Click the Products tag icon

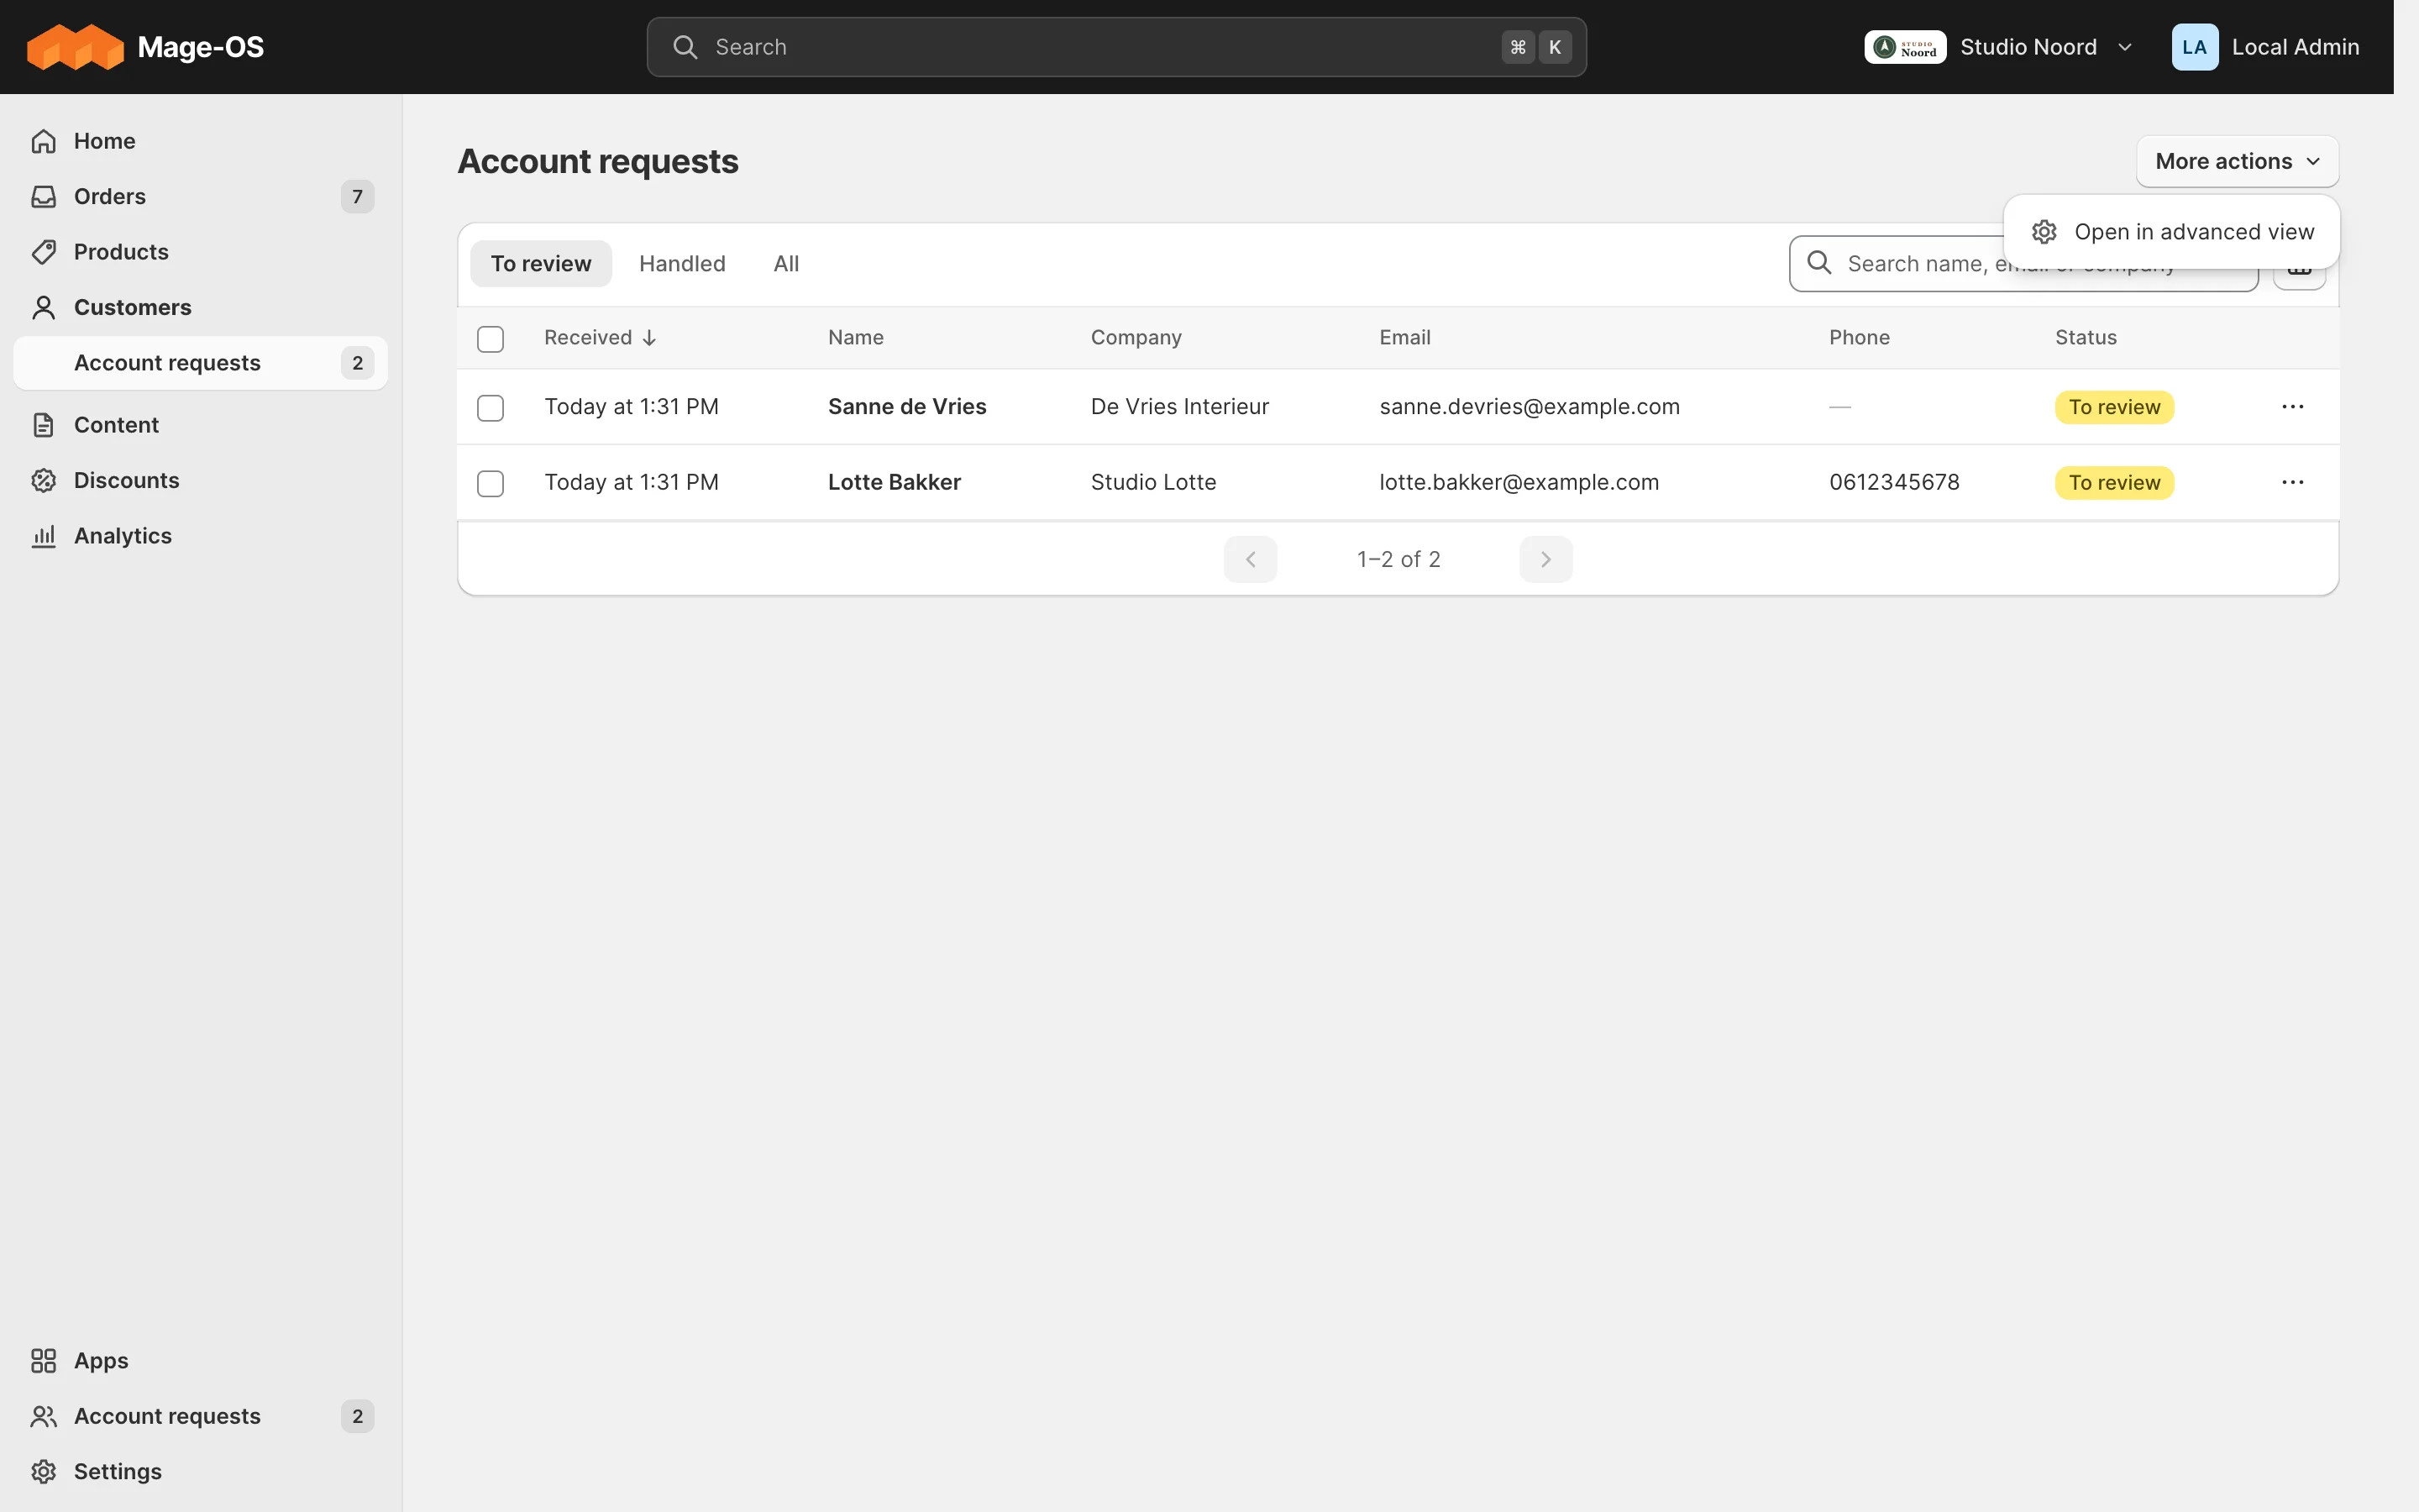43,252
